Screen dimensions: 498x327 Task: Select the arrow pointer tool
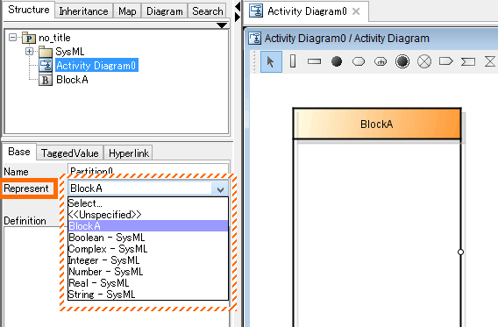(271, 61)
